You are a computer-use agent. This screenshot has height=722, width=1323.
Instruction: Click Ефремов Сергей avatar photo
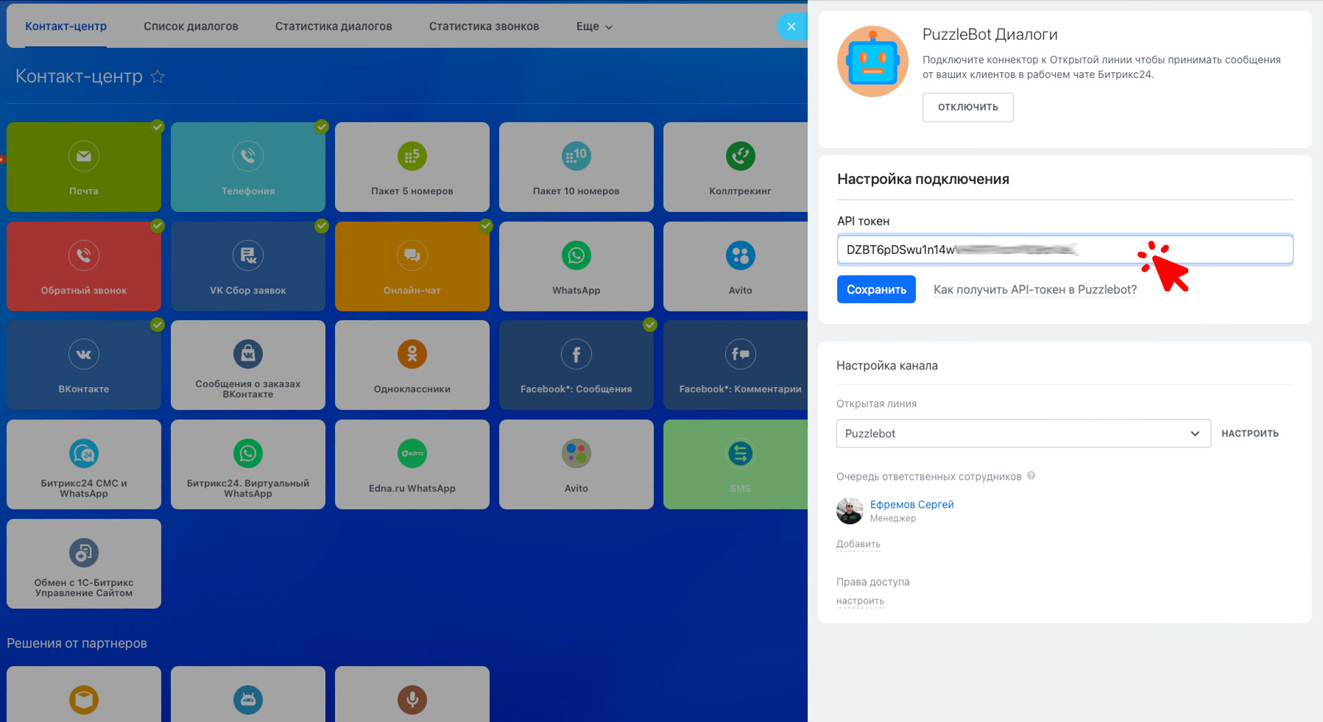tap(850, 510)
